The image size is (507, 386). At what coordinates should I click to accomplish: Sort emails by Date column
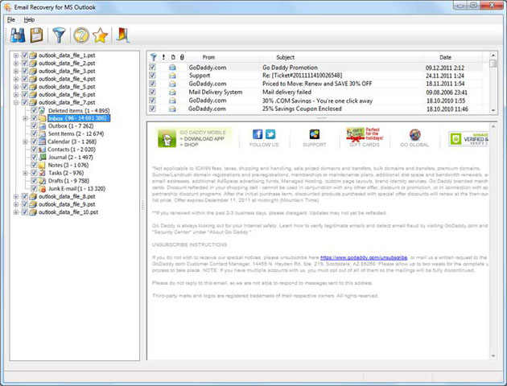[x=445, y=57]
